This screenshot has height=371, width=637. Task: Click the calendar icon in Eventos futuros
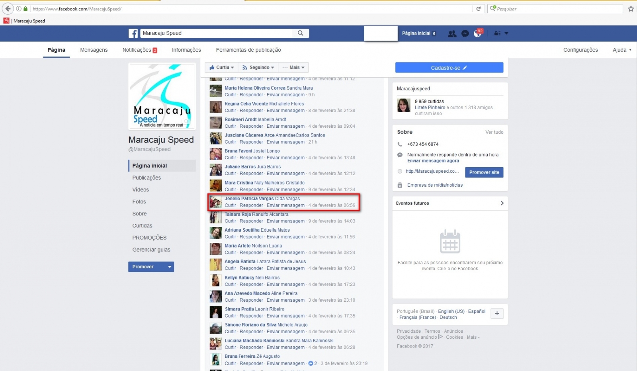450,242
